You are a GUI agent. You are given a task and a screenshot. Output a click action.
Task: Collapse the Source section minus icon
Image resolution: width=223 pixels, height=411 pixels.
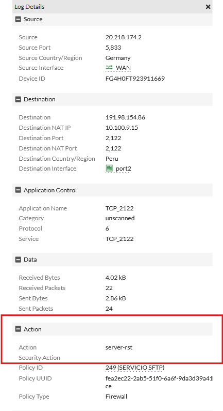point(18,19)
